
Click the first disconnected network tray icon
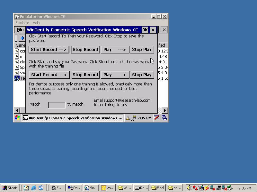pyautogui.click(x=213, y=188)
